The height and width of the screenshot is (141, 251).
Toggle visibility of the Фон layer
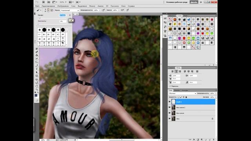169,119
